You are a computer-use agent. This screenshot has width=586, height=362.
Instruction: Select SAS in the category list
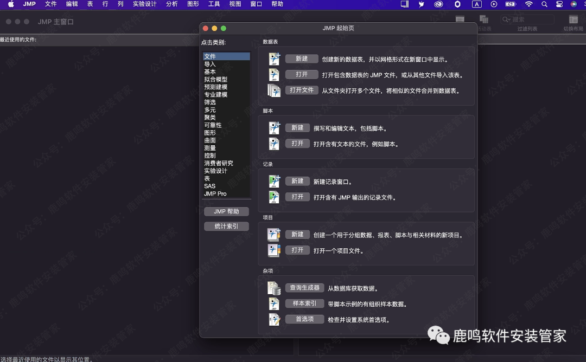pos(226,186)
